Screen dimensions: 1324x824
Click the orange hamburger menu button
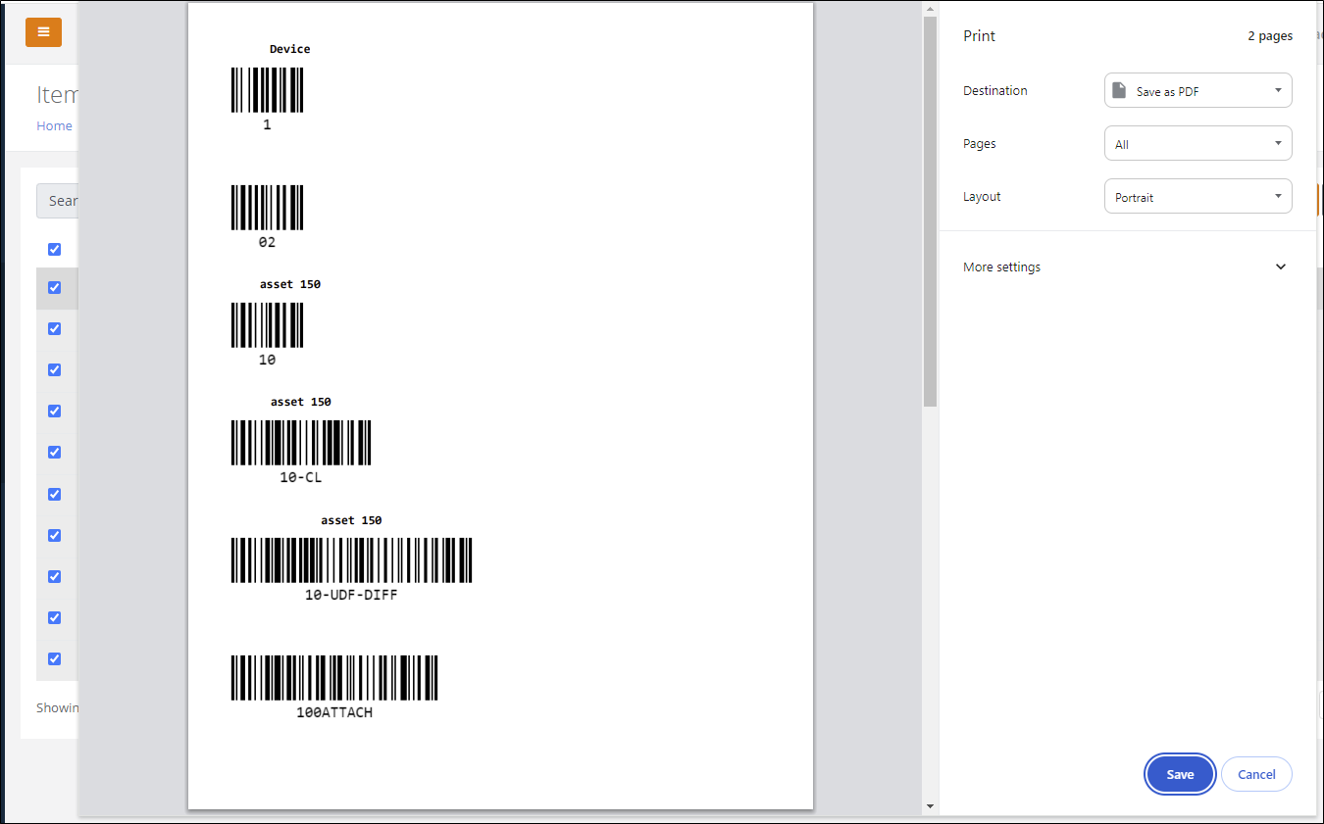click(43, 32)
